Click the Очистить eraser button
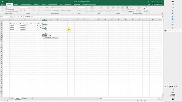The width and height of the screenshot is (182, 102). (x=130, y=11)
